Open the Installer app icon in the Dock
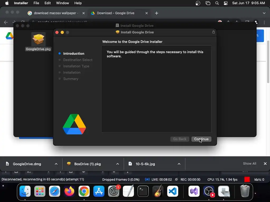The height and width of the screenshot is (202, 270). 224,191
